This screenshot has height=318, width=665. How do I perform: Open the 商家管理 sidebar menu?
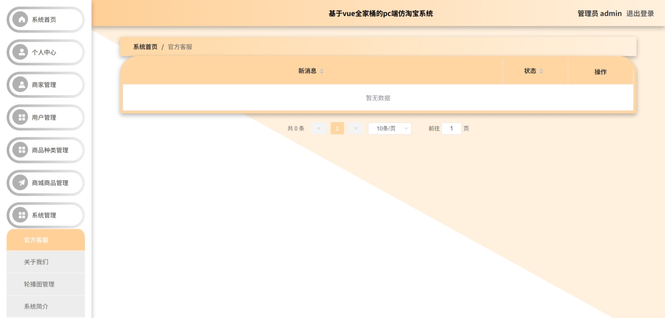pyautogui.click(x=46, y=85)
